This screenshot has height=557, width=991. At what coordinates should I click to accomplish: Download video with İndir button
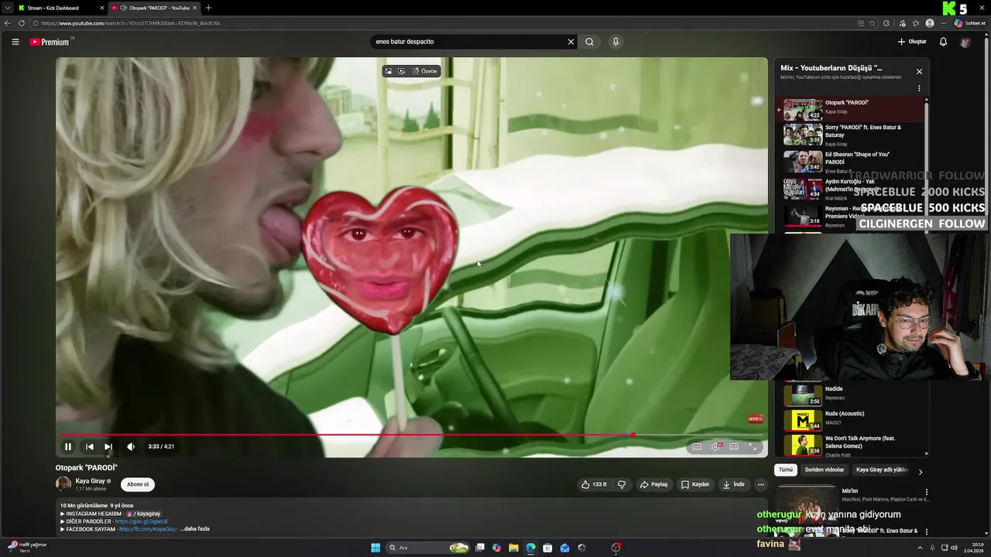coord(734,484)
